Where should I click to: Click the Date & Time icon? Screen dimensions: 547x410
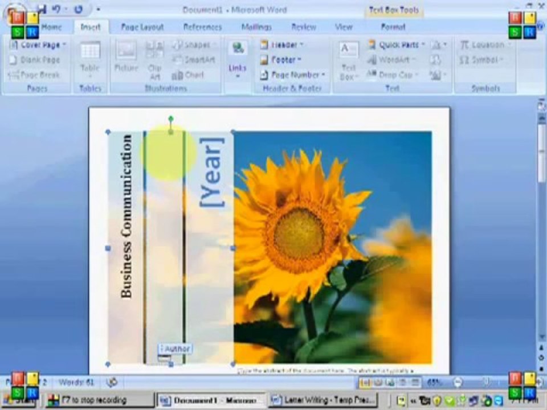(435, 60)
